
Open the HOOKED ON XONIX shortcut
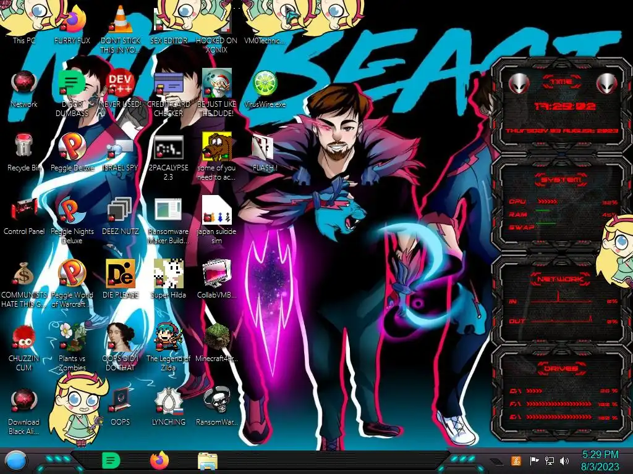coord(216,29)
